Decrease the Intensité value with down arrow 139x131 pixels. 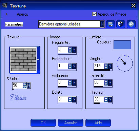click(x=106, y=84)
